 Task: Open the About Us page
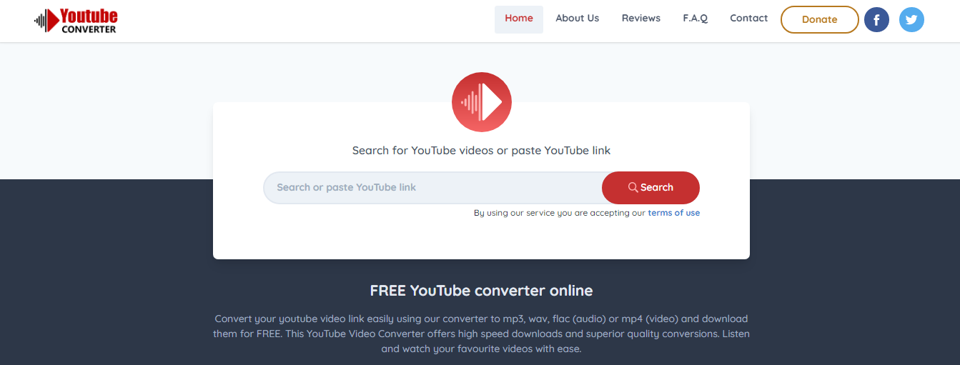[577, 19]
